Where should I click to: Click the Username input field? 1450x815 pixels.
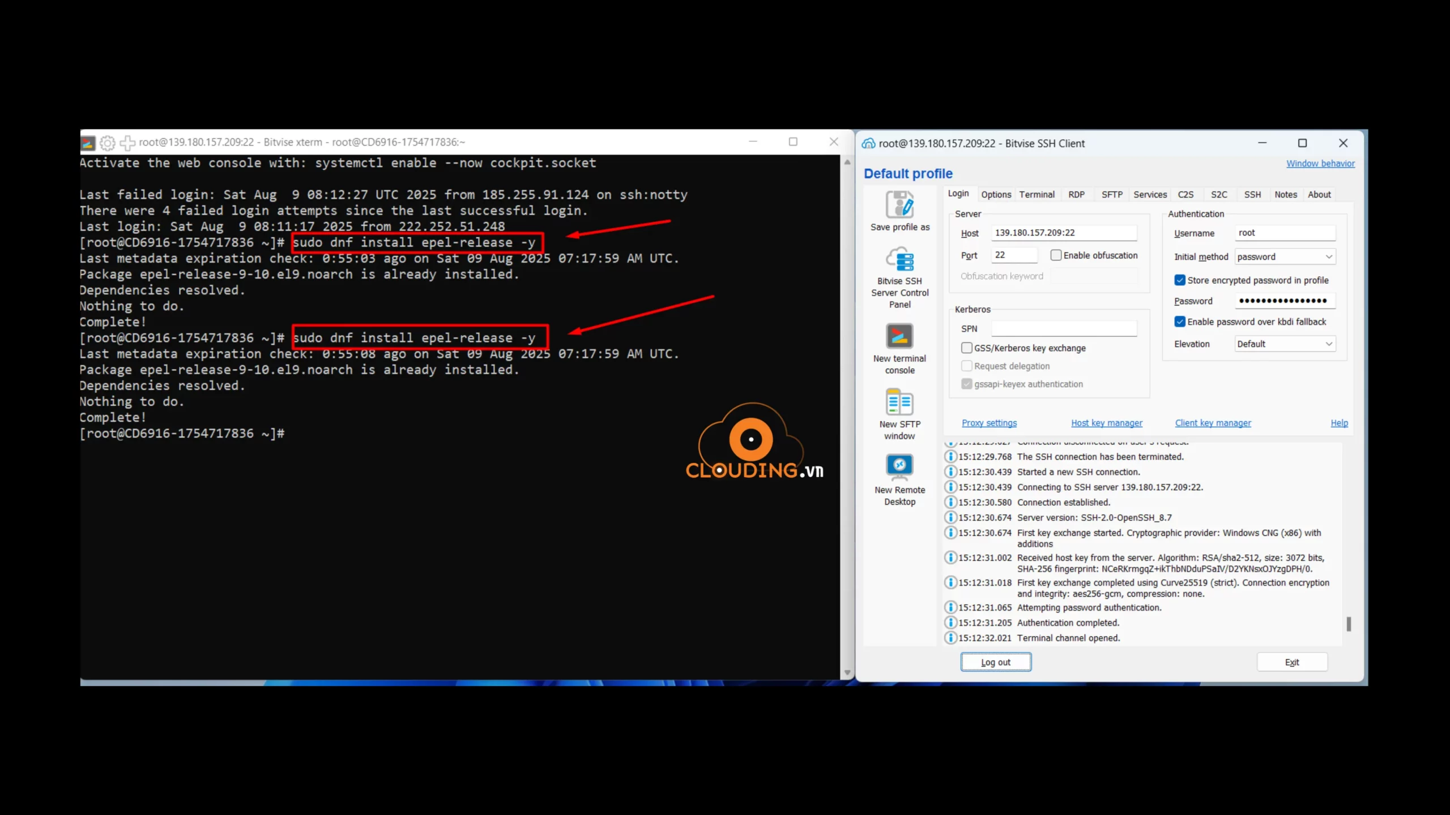click(x=1285, y=233)
